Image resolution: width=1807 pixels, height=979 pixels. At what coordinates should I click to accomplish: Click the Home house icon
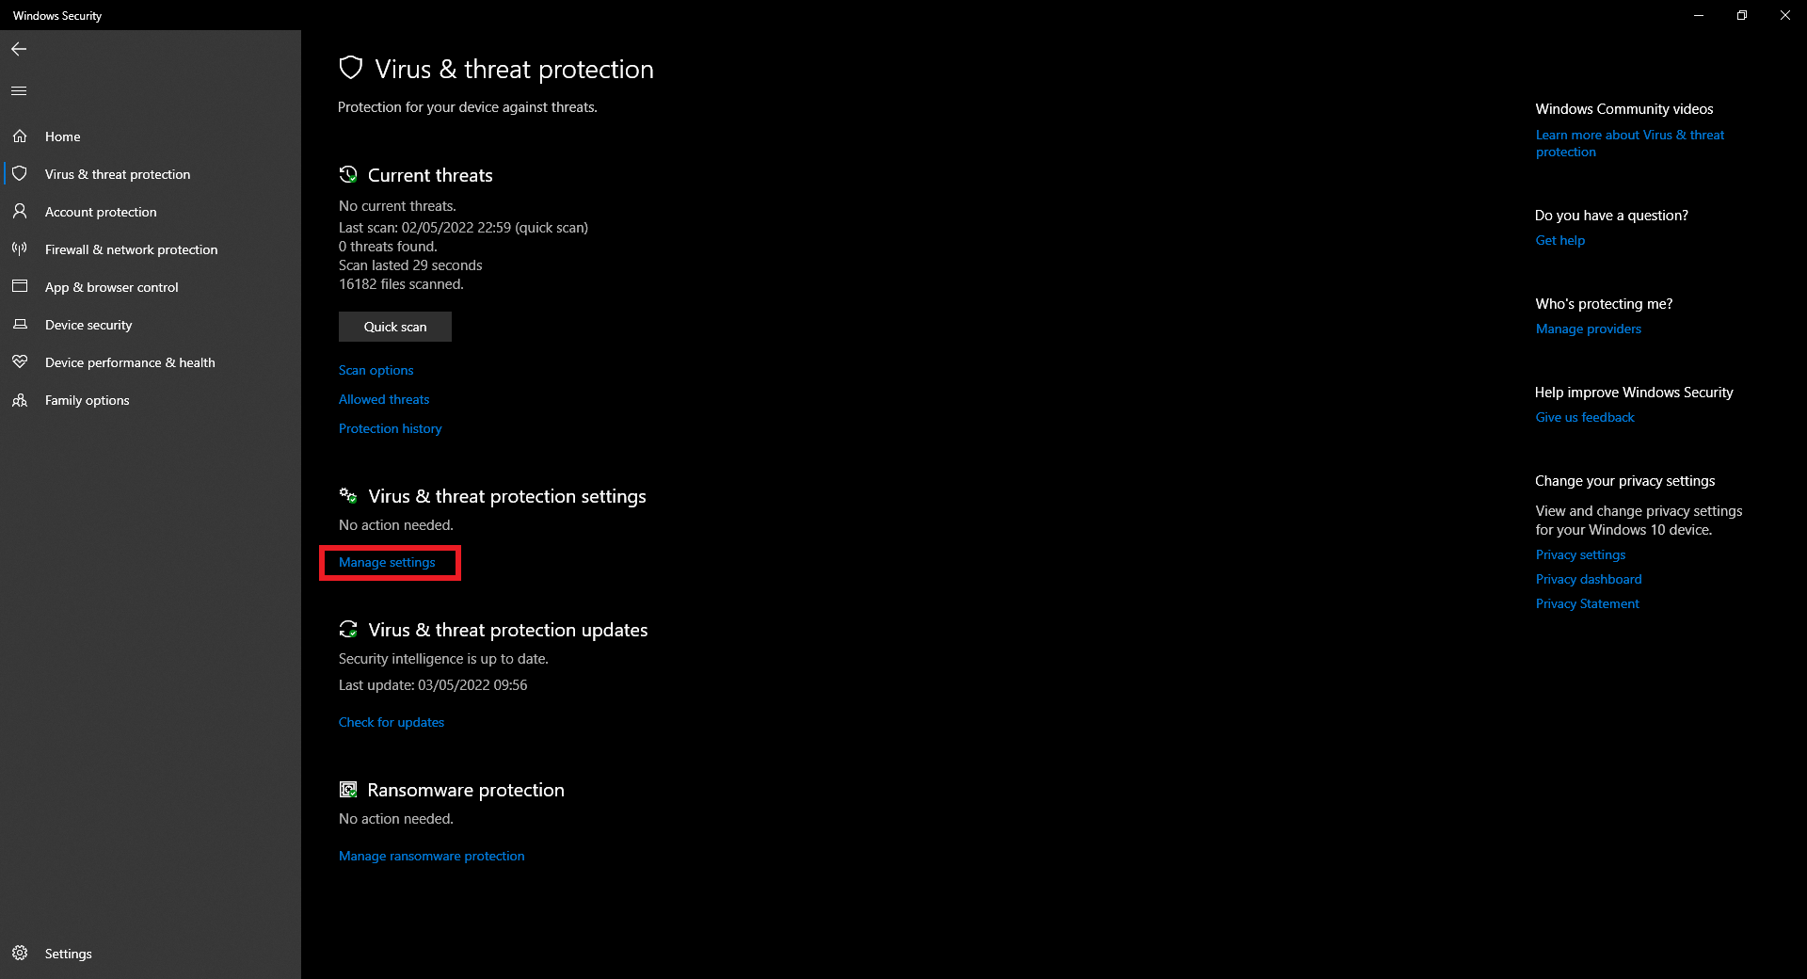pos(20,136)
